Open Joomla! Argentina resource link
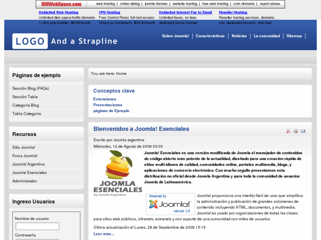Screen dimensions: 321x240 coord(28,164)
